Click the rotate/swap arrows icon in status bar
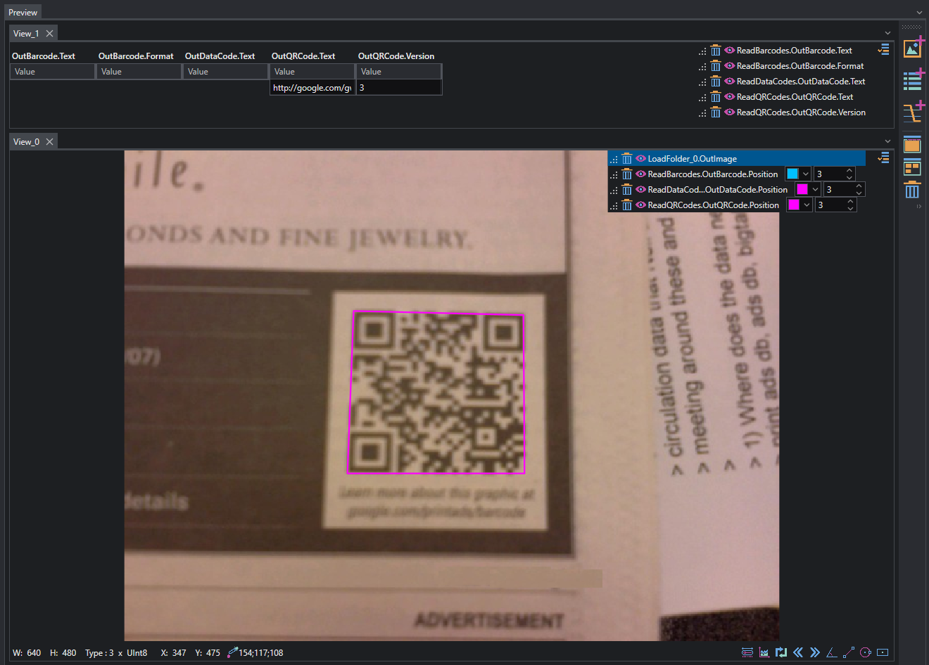929x665 pixels. click(781, 652)
